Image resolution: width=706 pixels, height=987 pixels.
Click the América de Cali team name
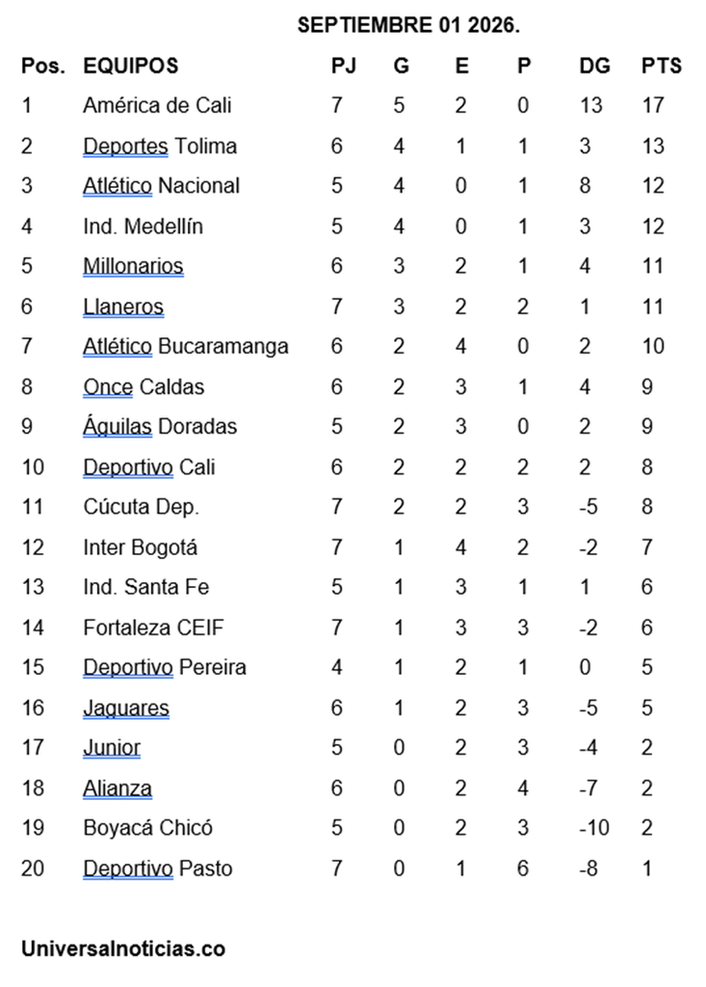(157, 105)
